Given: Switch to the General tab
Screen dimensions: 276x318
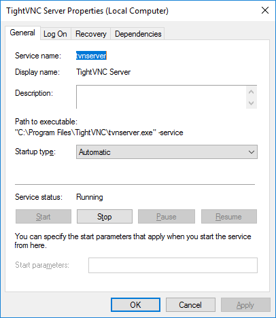Looking at the screenshot, I should click(22, 33).
